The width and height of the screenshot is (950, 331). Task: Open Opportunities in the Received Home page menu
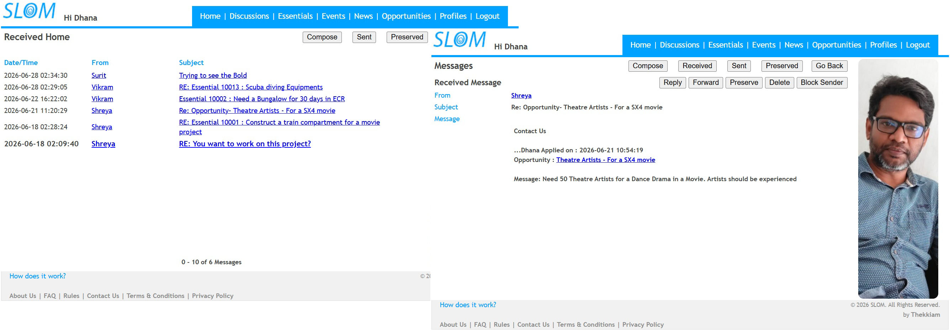coord(406,16)
